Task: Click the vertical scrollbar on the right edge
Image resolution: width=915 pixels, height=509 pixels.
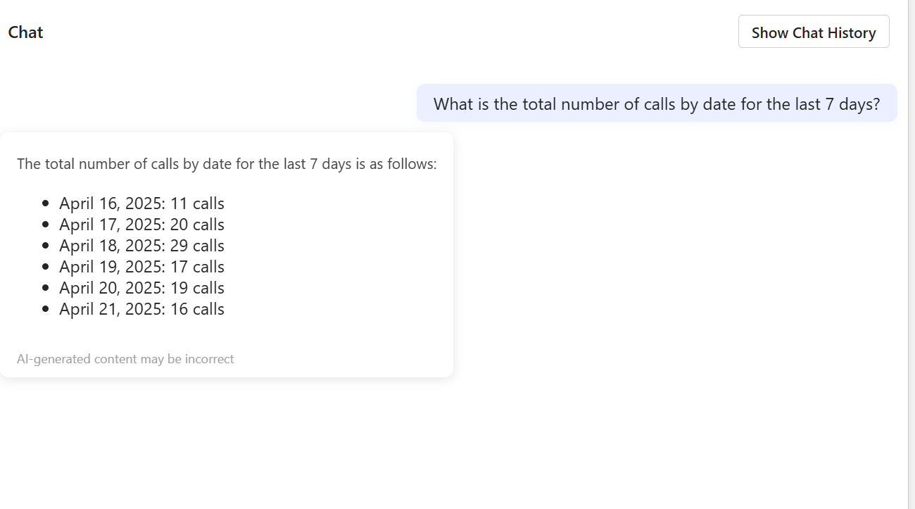Action: 911,253
